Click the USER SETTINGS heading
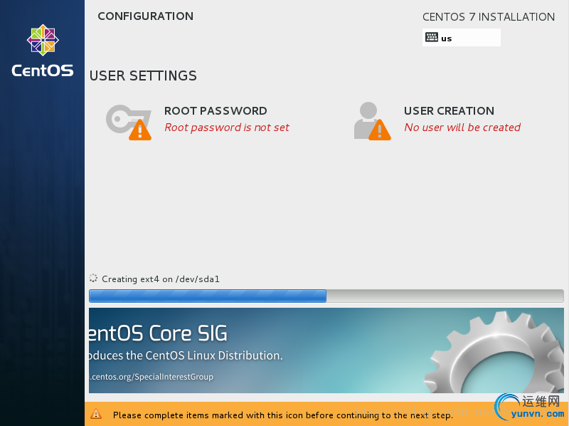This screenshot has height=426, width=569. point(143,76)
